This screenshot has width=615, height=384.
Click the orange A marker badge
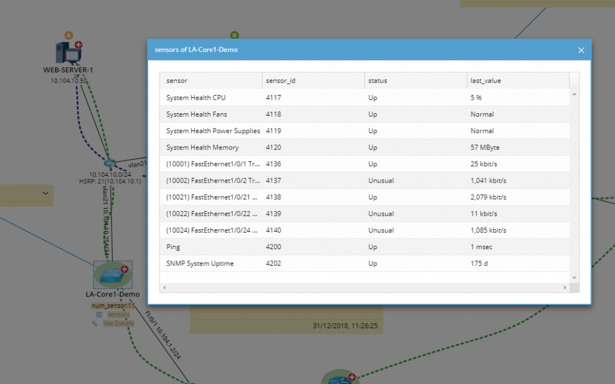tap(69, 35)
